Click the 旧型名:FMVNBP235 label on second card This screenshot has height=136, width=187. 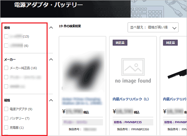pos(128,122)
